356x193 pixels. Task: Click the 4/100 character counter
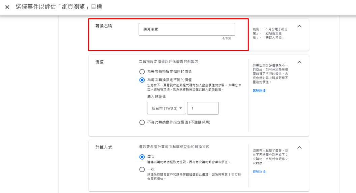click(227, 38)
